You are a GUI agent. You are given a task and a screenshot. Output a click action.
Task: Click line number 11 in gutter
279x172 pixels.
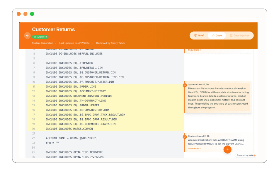pyautogui.click(x=34, y=86)
